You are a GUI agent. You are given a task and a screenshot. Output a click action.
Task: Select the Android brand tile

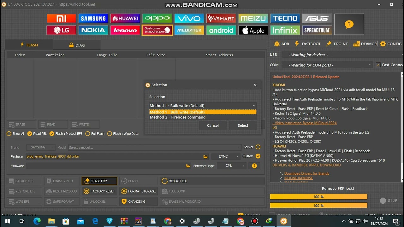coord(221,30)
